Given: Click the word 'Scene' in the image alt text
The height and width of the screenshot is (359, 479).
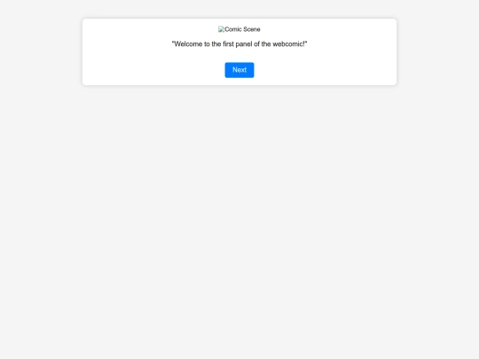Looking at the screenshot, I should pos(252,29).
